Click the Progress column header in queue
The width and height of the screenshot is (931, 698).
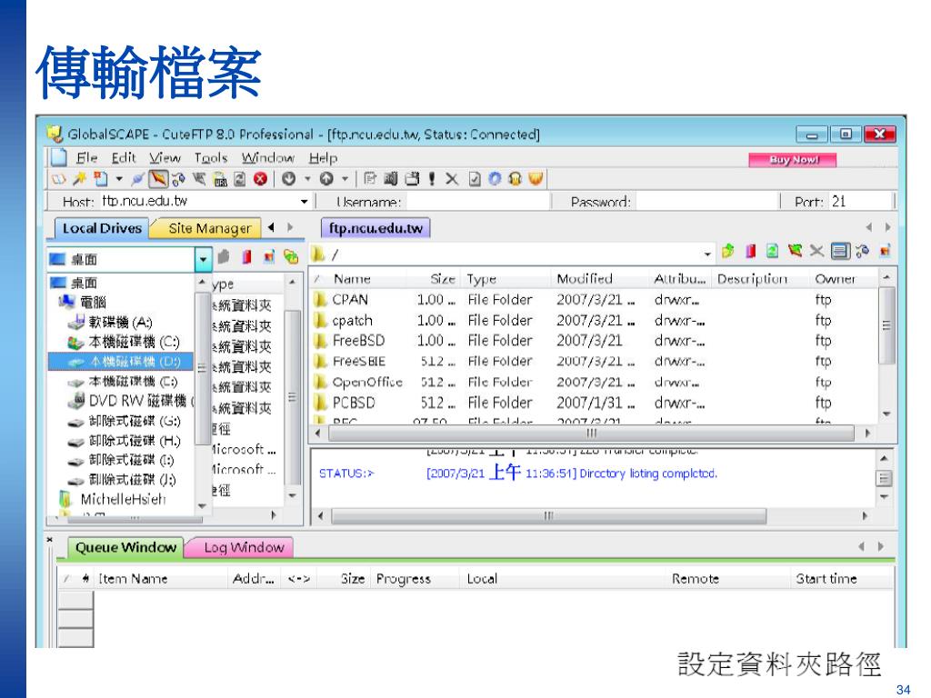(415, 579)
